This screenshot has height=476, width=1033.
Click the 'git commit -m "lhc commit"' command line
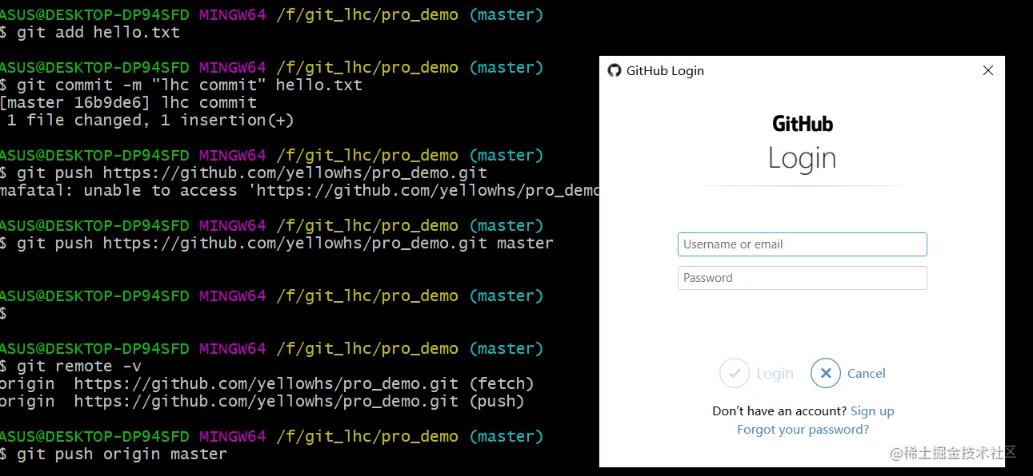tap(181, 85)
